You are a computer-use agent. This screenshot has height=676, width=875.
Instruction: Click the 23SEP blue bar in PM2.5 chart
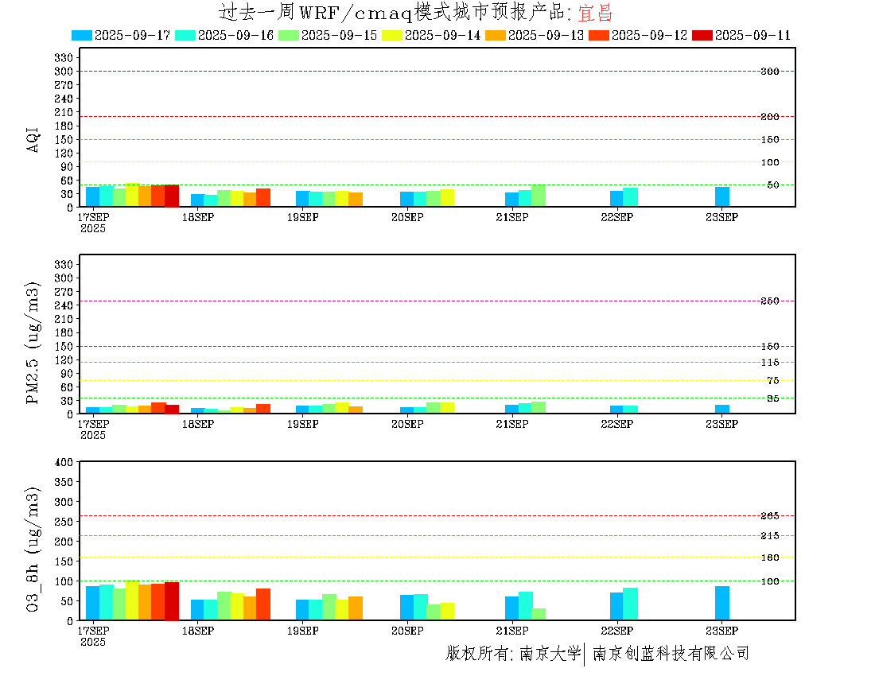[x=722, y=410]
